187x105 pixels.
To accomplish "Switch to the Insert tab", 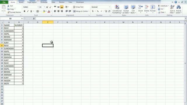I will click(21, 2).
